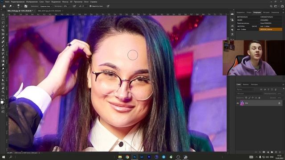This screenshot has width=285, height=160.
Task: Select the Crop tool
Action: click(3, 30)
